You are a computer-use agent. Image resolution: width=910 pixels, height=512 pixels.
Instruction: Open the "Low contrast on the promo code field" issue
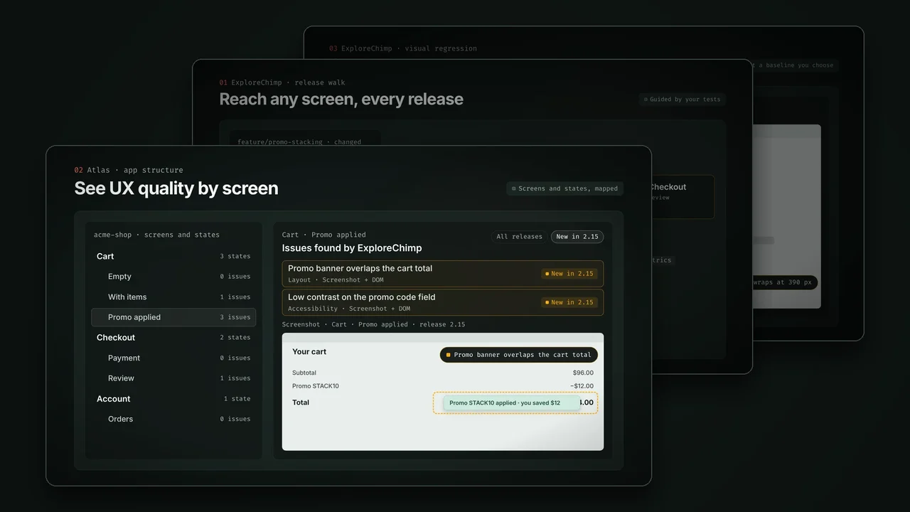point(443,302)
